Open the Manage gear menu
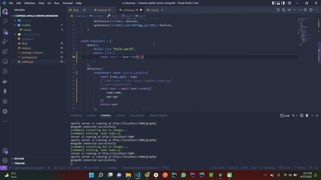 coord(5,160)
